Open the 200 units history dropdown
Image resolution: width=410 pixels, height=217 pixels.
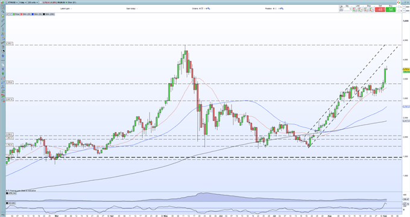[33, 2]
